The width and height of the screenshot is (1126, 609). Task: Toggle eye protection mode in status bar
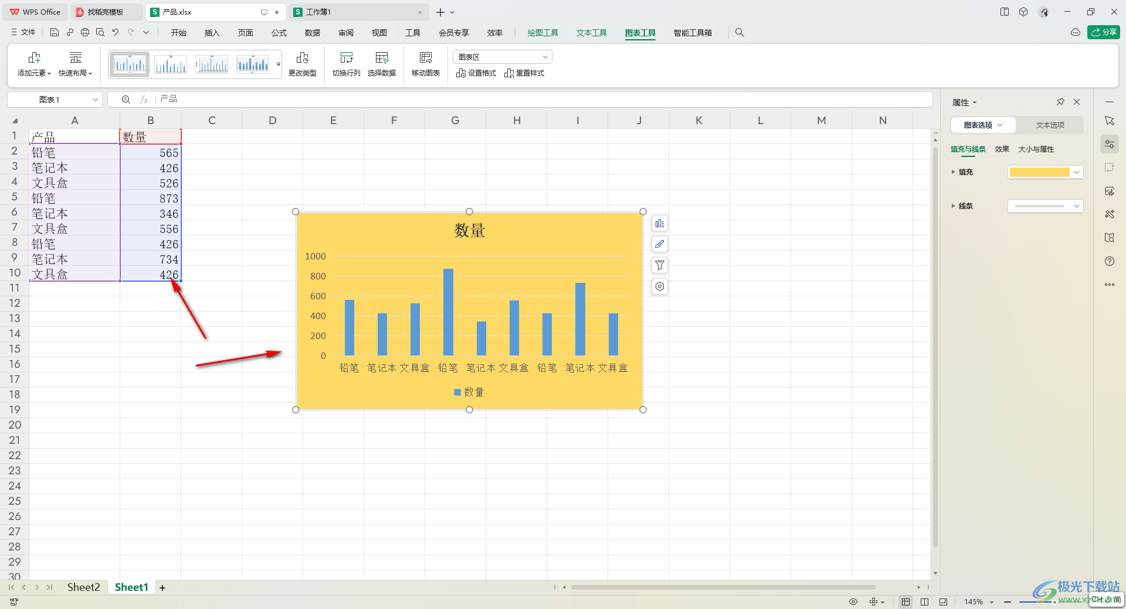[x=853, y=601]
